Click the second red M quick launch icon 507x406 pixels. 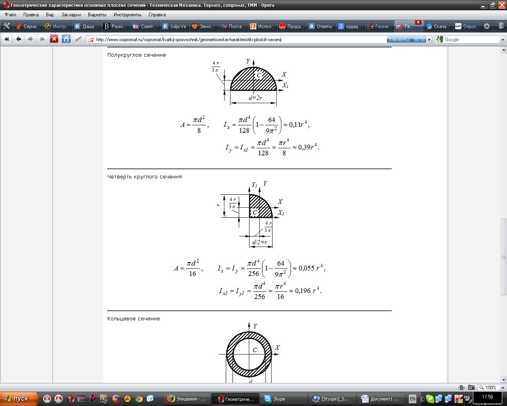coord(59,399)
